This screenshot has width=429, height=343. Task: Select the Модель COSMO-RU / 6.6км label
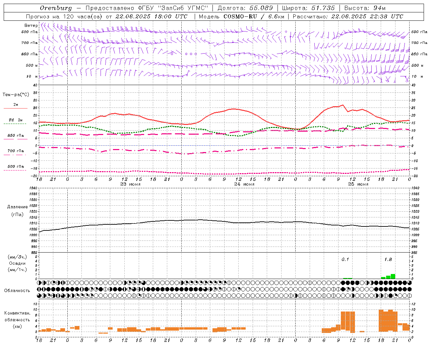242,16
